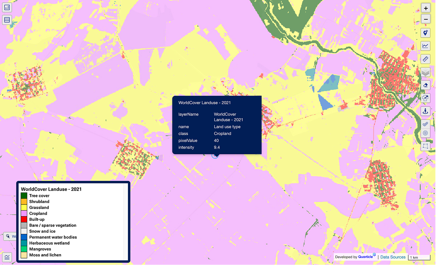The height and width of the screenshot is (265, 436).
Task: Select the point info drop-pin tool
Action: pyautogui.click(x=425, y=111)
